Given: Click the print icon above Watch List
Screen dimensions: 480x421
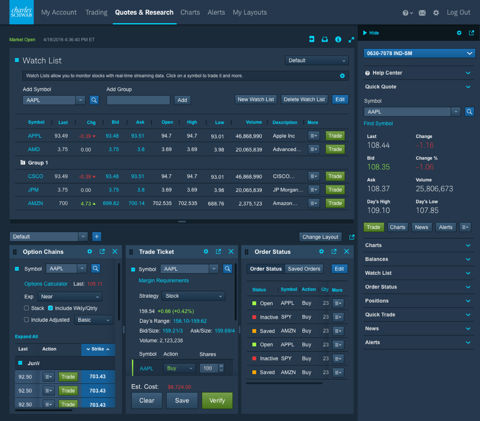Looking at the screenshot, I should point(325,39).
